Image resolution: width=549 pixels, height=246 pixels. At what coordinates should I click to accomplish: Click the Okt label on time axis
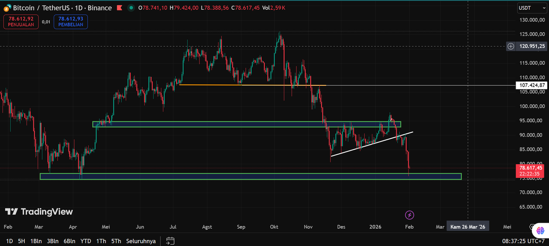(274, 226)
